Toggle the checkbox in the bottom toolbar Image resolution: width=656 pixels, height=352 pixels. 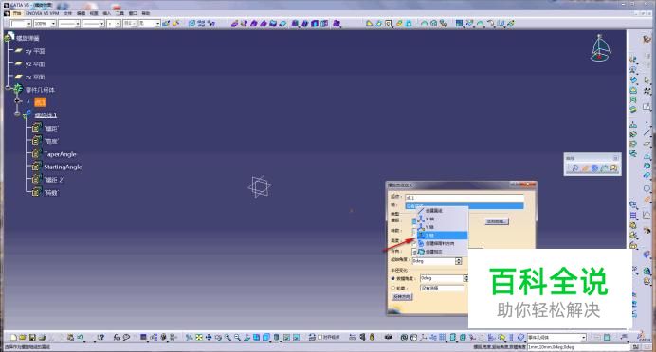(320, 337)
